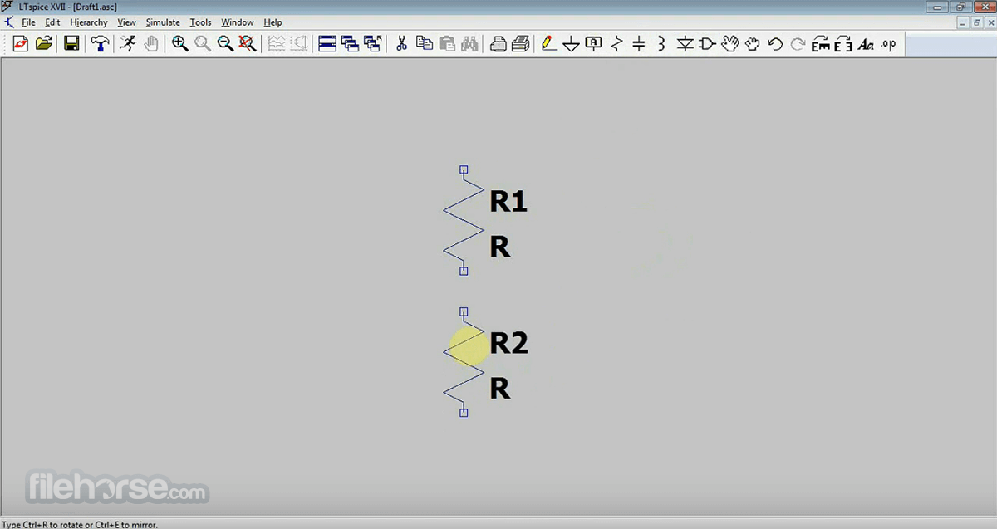This screenshot has height=529, width=997.
Task: Open the Component gate icon
Action: pos(707,44)
